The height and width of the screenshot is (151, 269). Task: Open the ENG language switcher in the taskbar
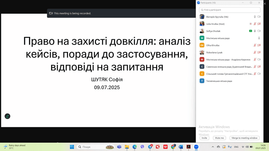236,147
